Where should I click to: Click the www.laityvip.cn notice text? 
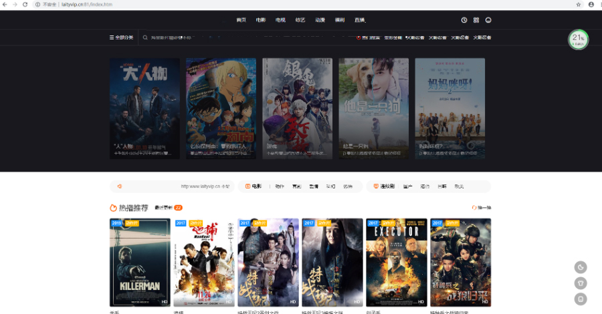point(205,186)
